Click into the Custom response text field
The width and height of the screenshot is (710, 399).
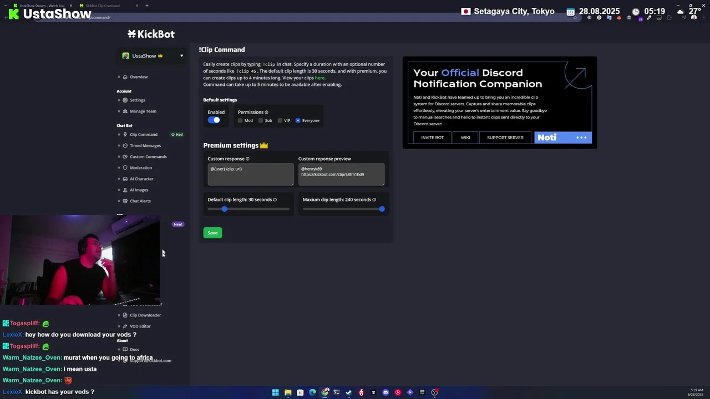click(x=251, y=175)
